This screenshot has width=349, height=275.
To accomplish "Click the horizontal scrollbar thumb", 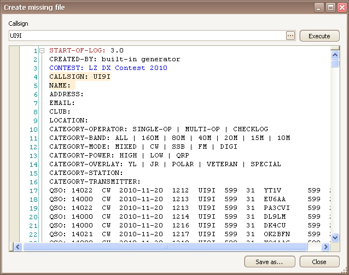I will pos(164,247).
